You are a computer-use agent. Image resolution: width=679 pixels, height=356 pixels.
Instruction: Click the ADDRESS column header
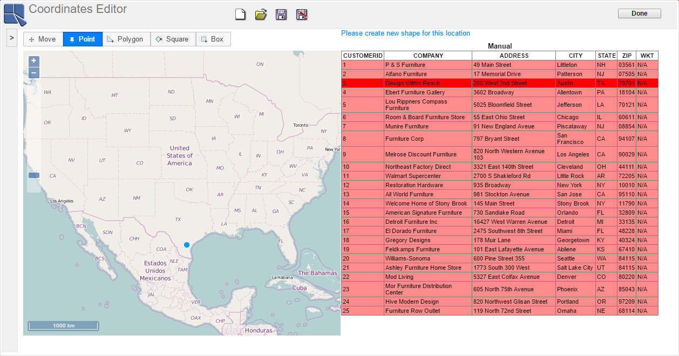coord(514,56)
